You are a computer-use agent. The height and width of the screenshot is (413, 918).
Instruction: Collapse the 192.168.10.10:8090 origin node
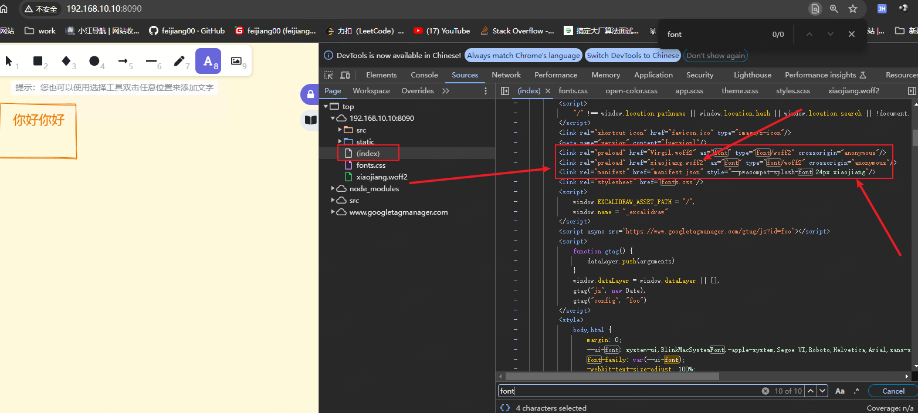(333, 118)
